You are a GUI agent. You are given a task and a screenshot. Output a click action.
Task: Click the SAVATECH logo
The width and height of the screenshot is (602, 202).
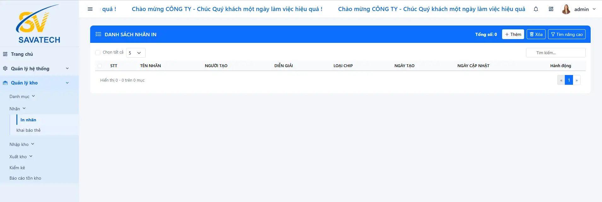tap(39, 24)
